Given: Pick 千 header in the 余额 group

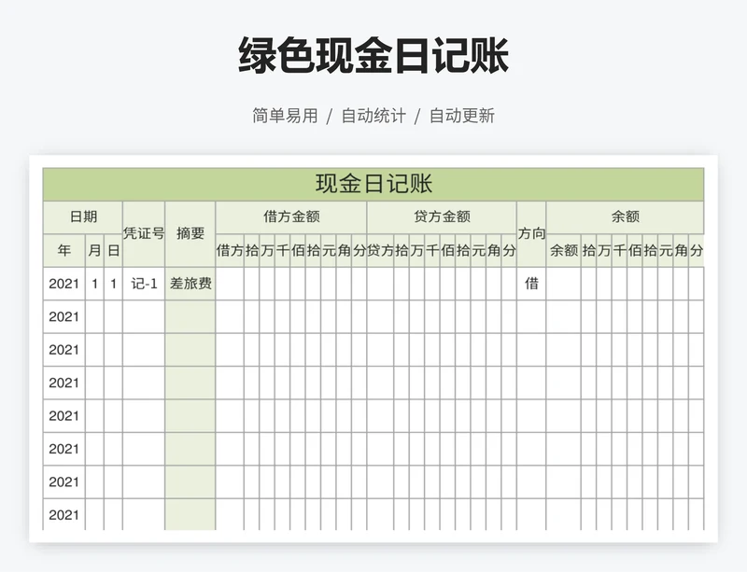Looking at the screenshot, I should 619,250.
